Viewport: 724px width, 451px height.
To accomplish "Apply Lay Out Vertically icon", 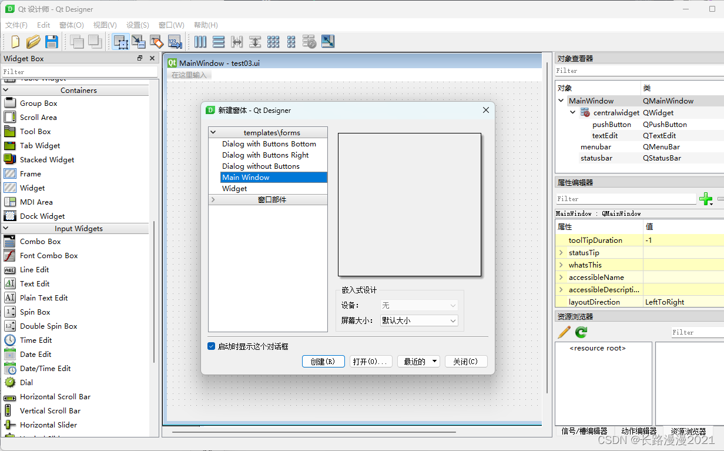I will [x=219, y=42].
